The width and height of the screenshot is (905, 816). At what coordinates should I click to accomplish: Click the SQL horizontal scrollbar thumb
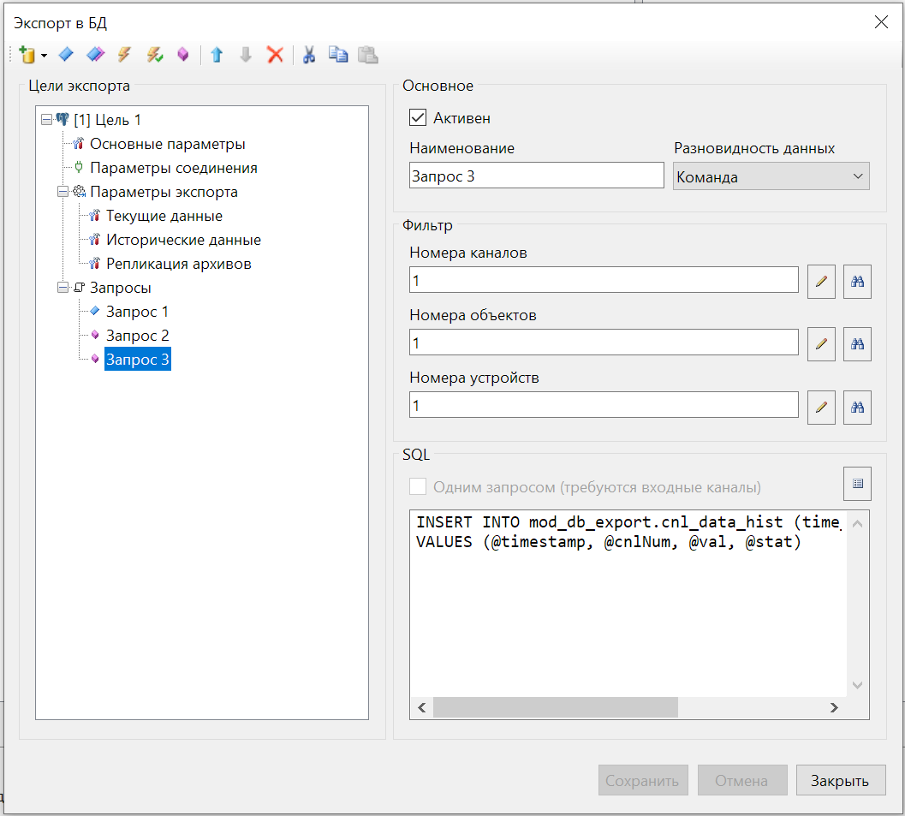pos(555,707)
